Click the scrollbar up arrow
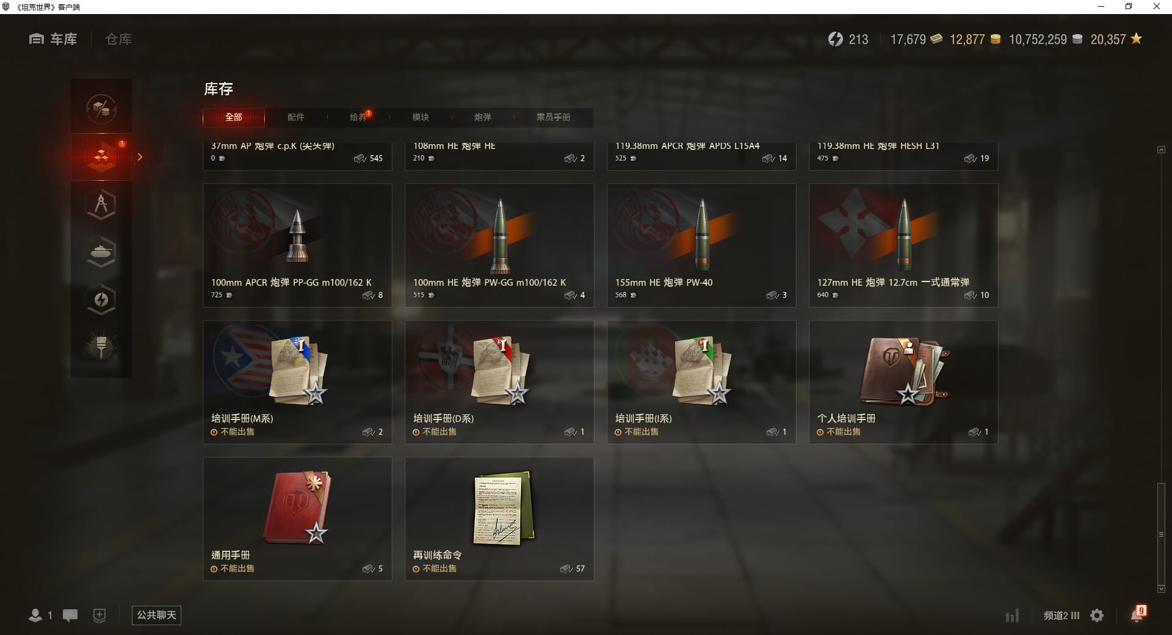This screenshot has height=635, width=1172. point(1161,150)
